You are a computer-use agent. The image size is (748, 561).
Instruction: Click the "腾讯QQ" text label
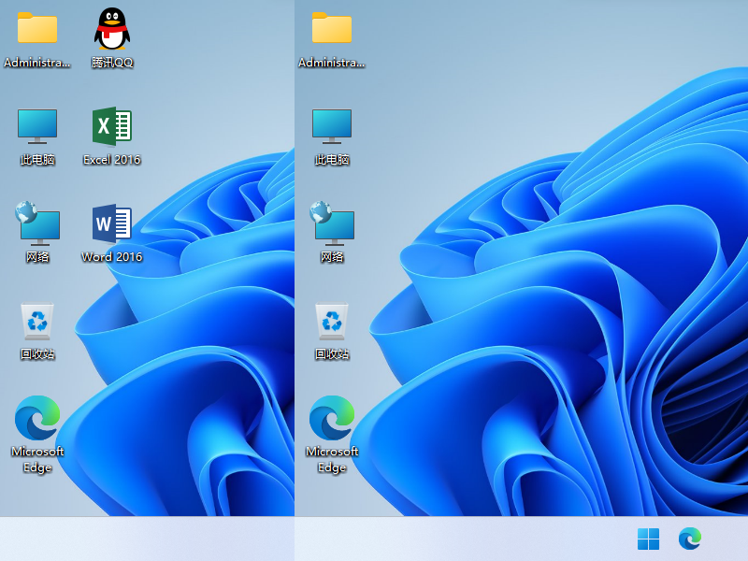pyautogui.click(x=112, y=63)
